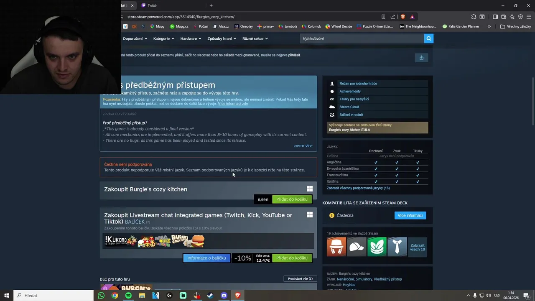Open the Wheel Decide bookmark
The image size is (535, 301).
[x=339, y=26]
